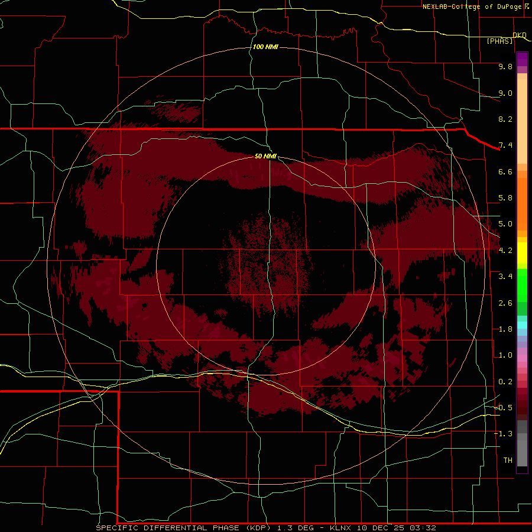The image size is (532, 532).
Task: Click the 1.8 color scale label
Action: 505,329
